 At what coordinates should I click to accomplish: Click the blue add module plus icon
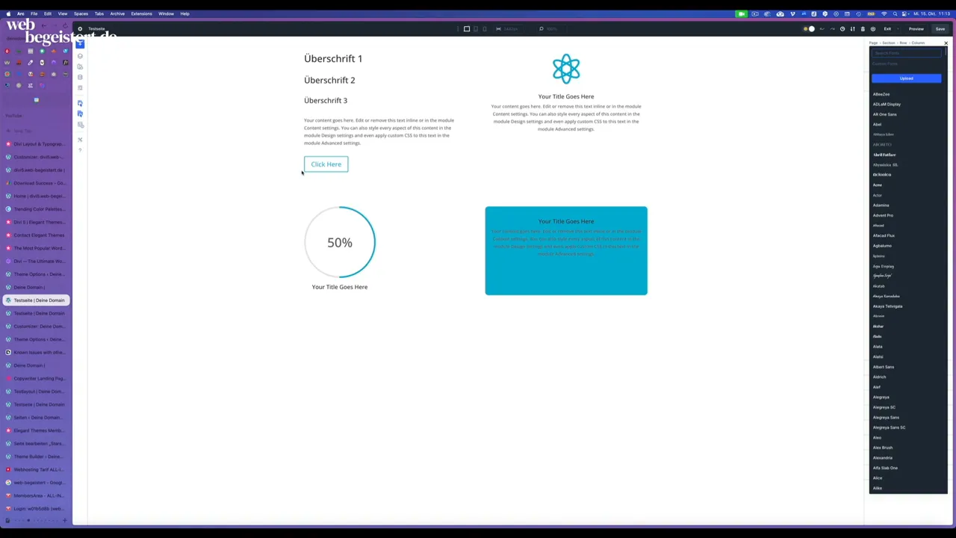coord(80,44)
